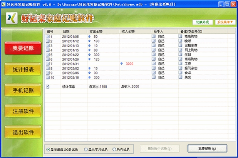Select the date cell 2012/01/31
The image size is (238, 158).
(70, 64)
